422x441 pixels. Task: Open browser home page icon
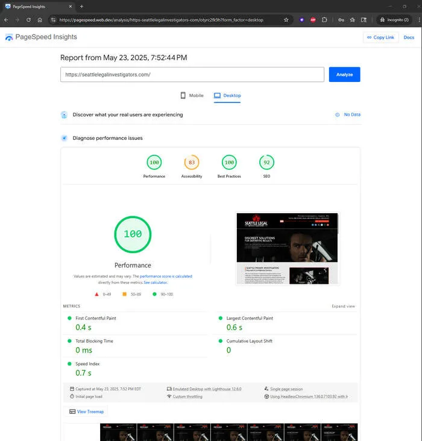coord(40,20)
